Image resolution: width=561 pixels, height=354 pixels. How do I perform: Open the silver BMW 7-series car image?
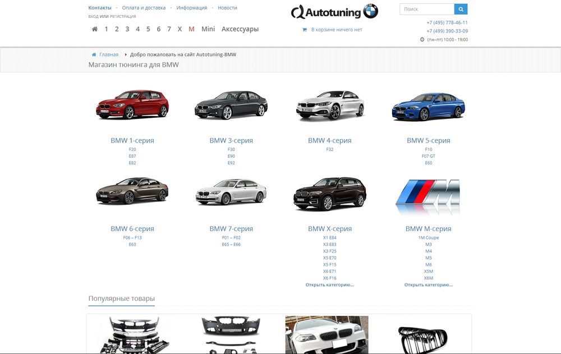point(231,192)
